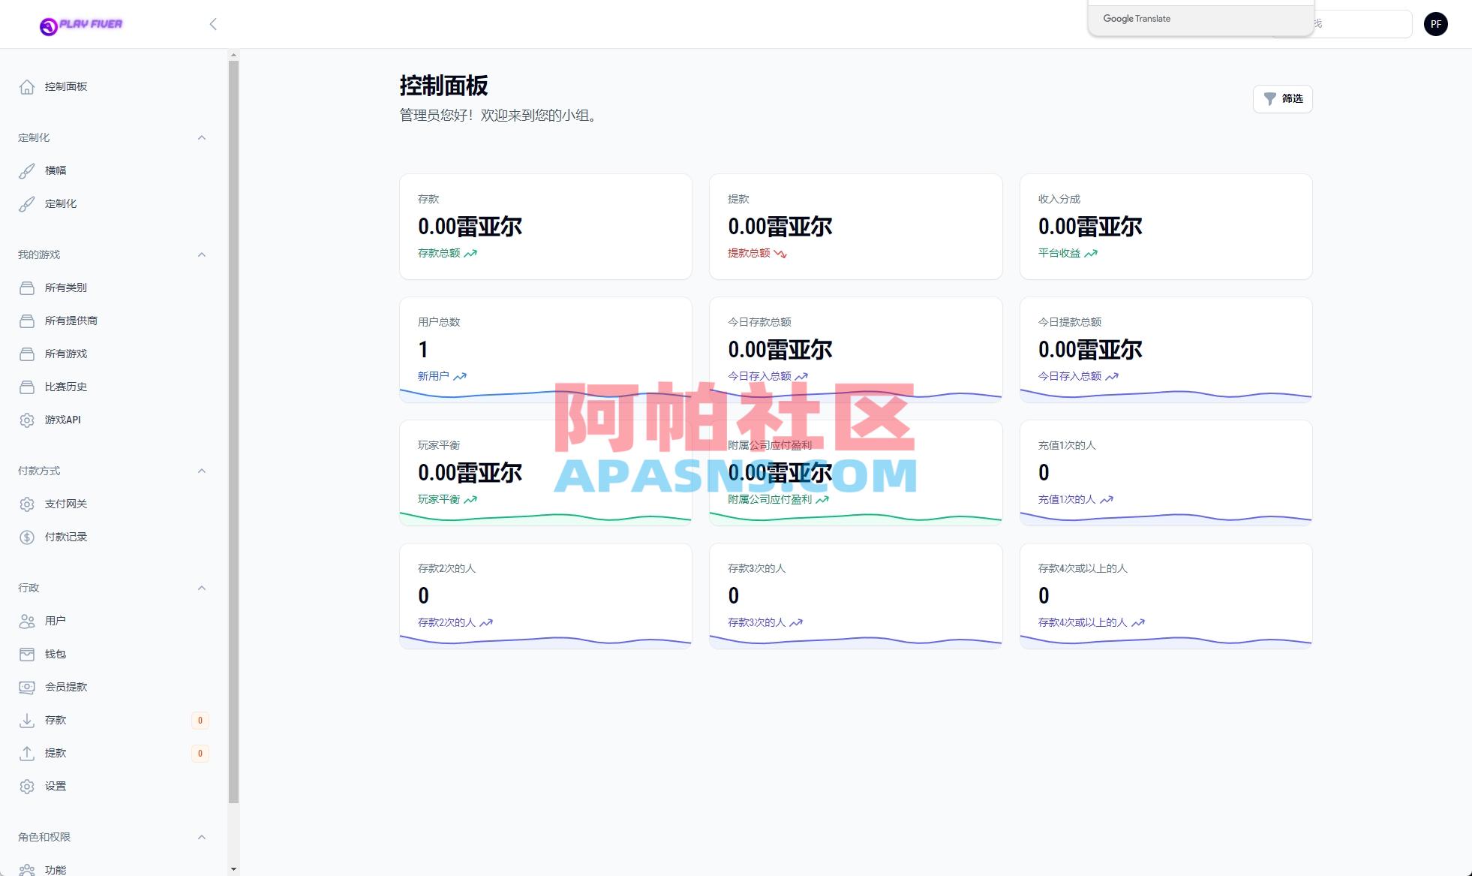Collapse the 行政 administration section
Image resolution: width=1472 pixels, height=876 pixels.
point(201,587)
